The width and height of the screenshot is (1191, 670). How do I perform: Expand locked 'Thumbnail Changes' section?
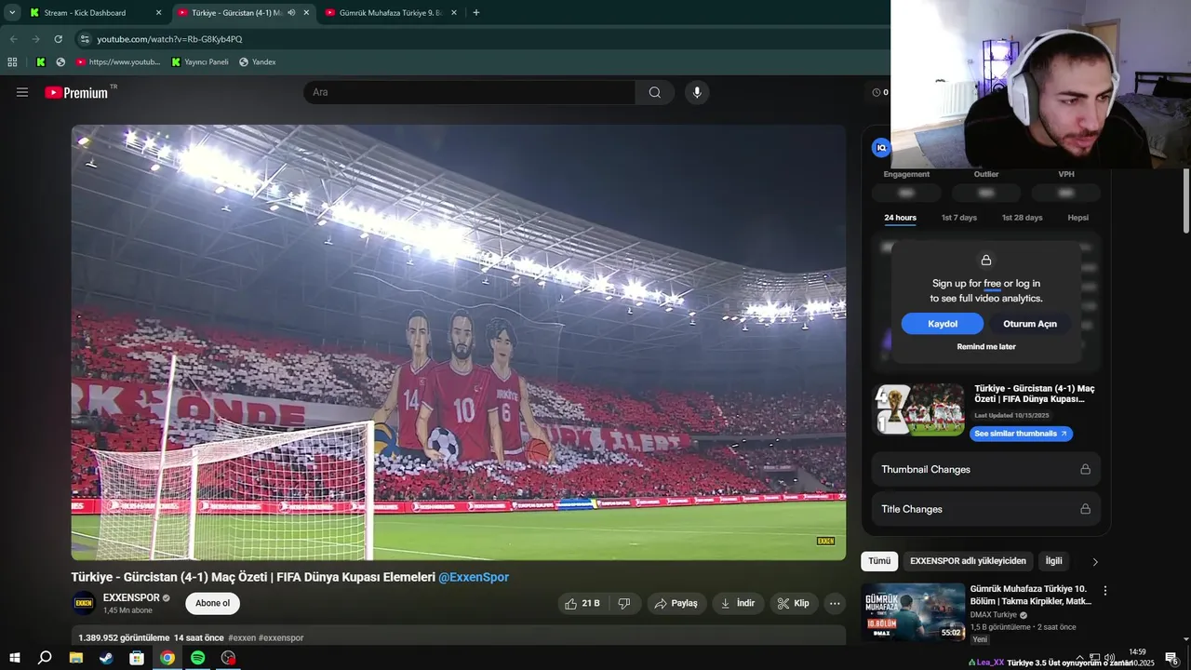point(986,469)
